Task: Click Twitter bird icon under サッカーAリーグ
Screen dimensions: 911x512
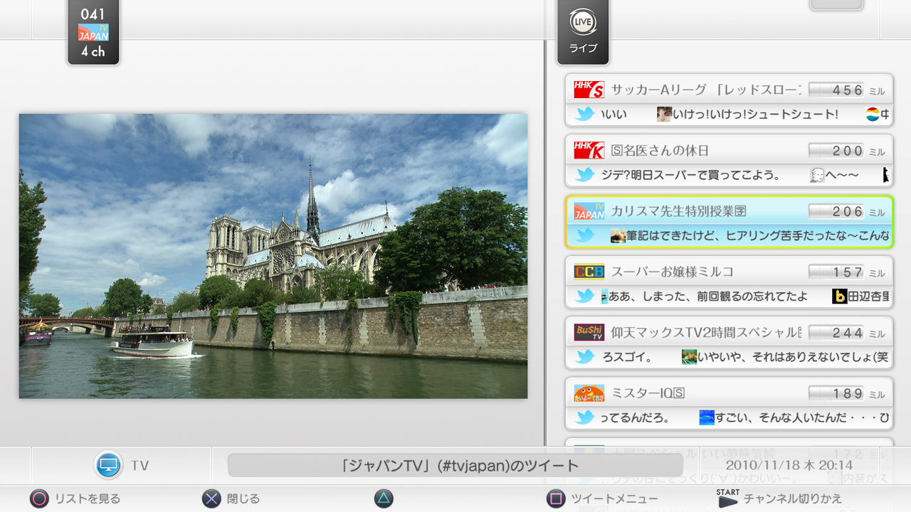Action: 585,114
